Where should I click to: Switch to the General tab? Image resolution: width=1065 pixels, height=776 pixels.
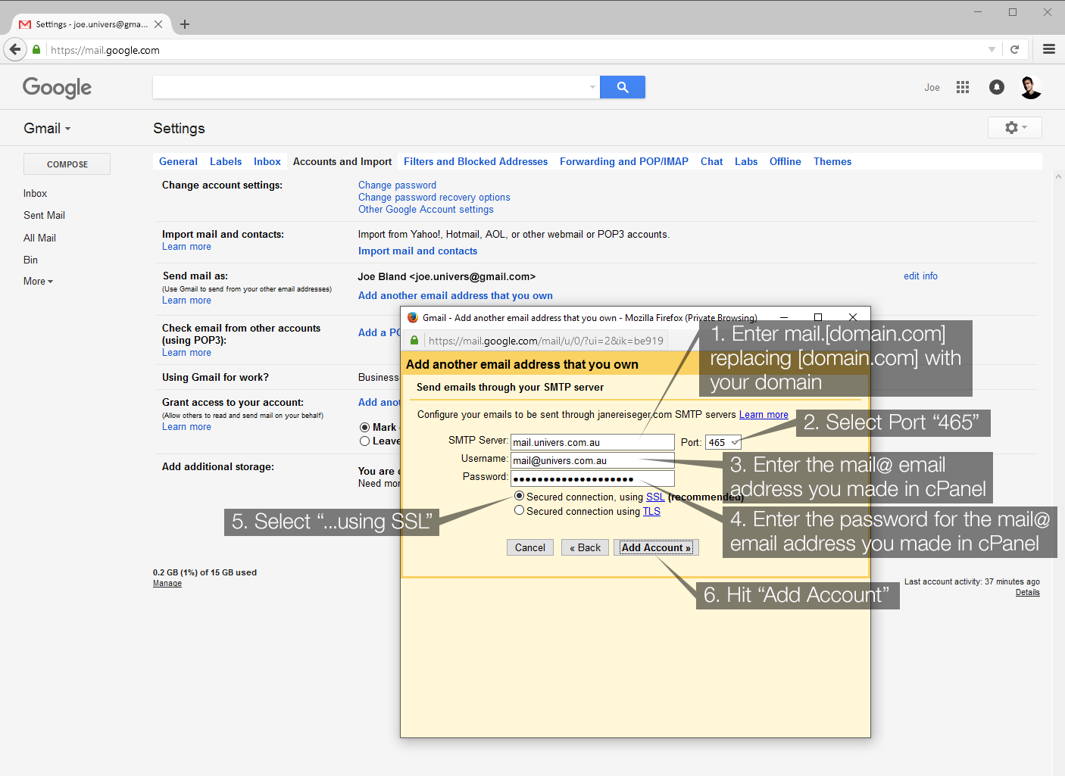tap(178, 161)
